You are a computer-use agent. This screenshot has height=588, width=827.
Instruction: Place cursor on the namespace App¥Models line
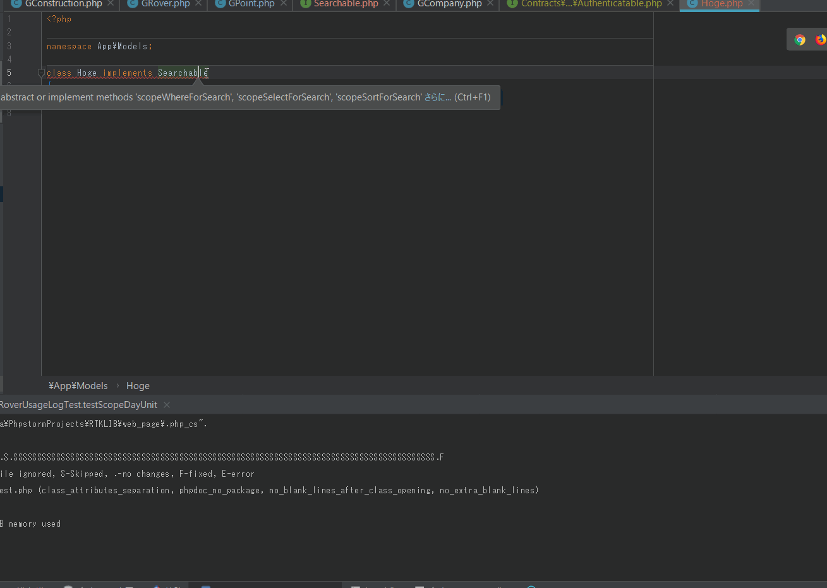click(99, 47)
